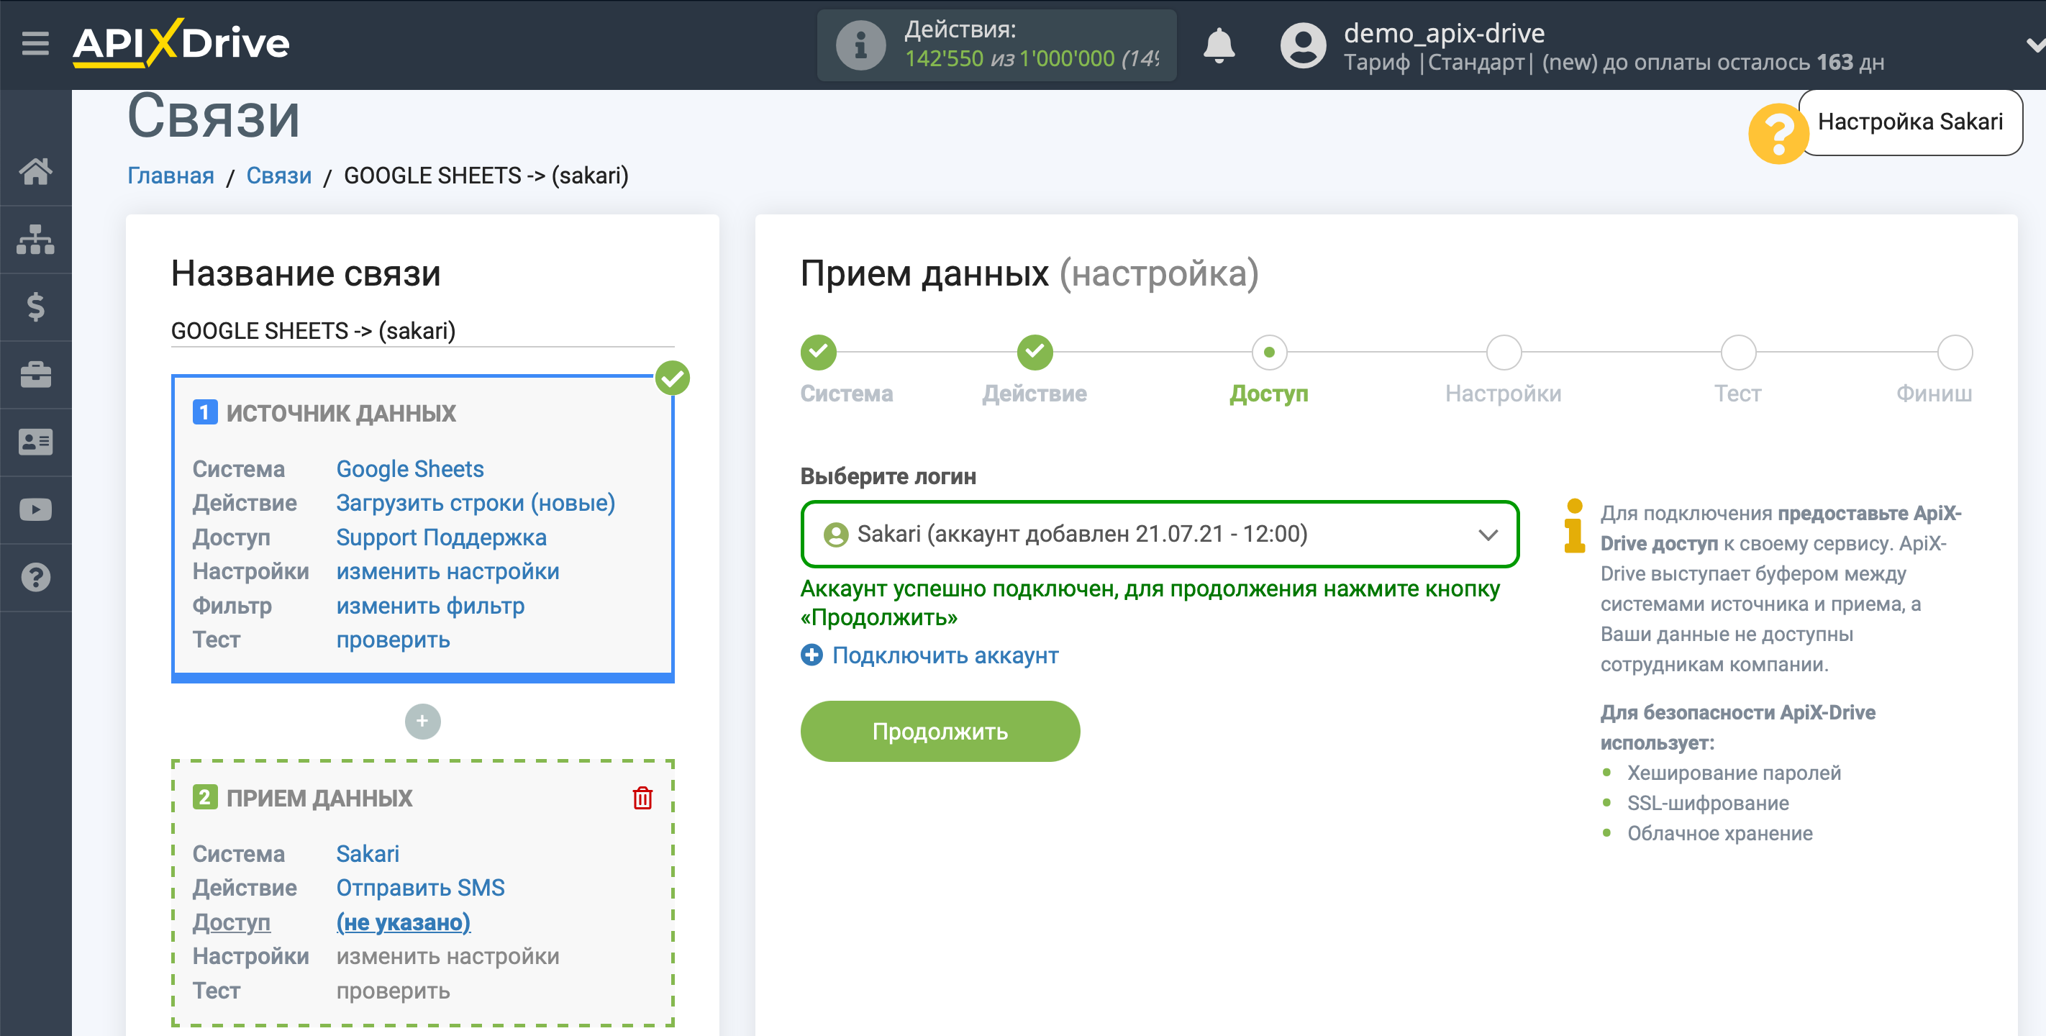Click the Продолжить button
2046x1036 pixels.
(940, 731)
